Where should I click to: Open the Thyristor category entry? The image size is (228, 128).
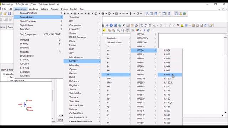82,97
